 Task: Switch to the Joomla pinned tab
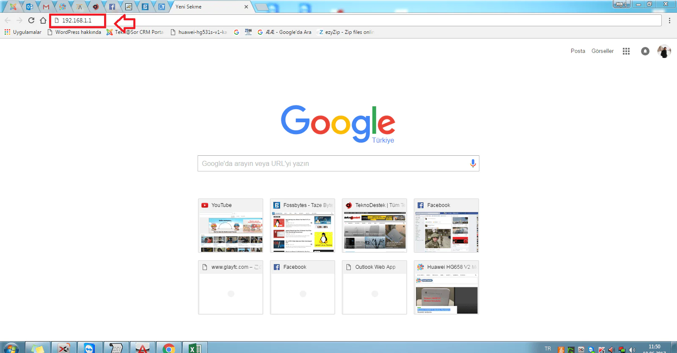coord(13,6)
